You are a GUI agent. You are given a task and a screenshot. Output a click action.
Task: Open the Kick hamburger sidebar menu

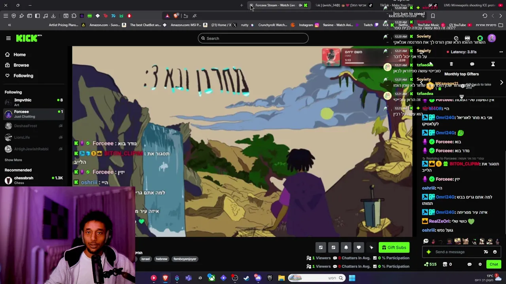coord(8,38)
